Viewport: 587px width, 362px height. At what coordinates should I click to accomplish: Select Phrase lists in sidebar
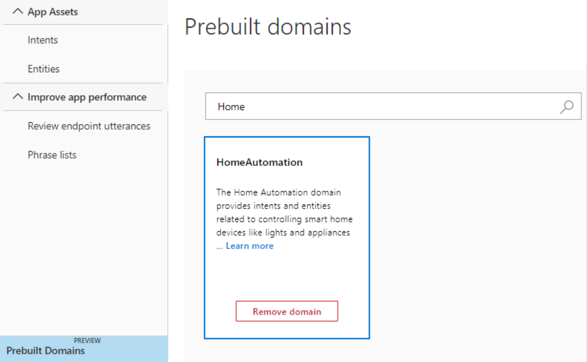(x=52, y=155)
